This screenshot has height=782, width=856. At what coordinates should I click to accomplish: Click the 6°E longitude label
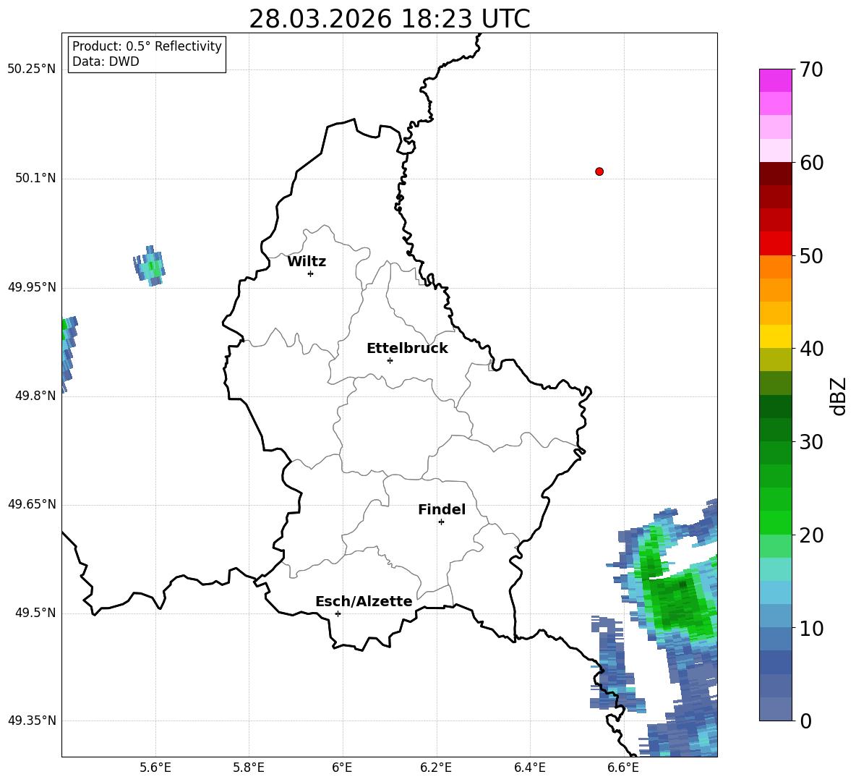[x=342, y=768]
